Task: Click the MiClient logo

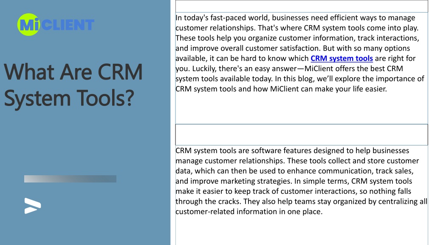Action: point(56,24)
